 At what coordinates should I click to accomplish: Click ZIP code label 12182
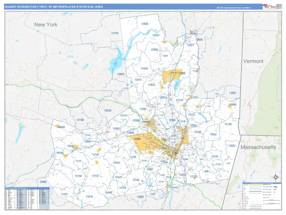pyautogui.click(x=193, y=125)
